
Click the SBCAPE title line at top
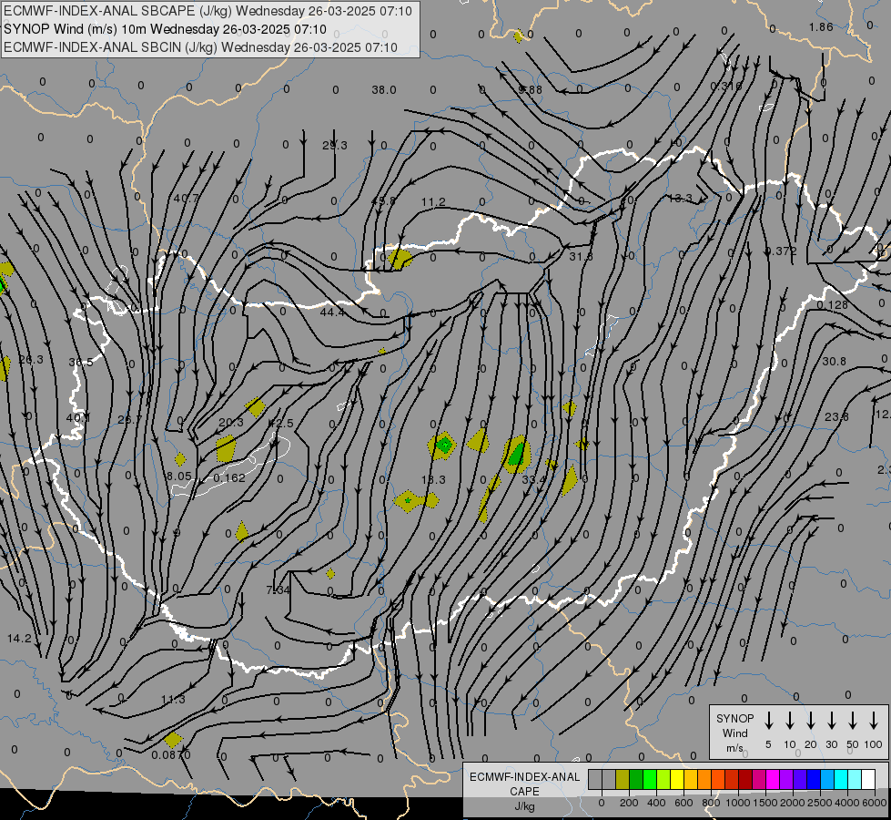[x=208, y=11]
